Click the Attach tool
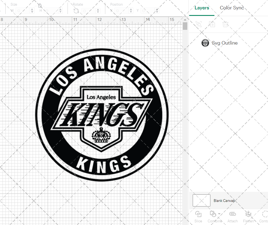 232,217
